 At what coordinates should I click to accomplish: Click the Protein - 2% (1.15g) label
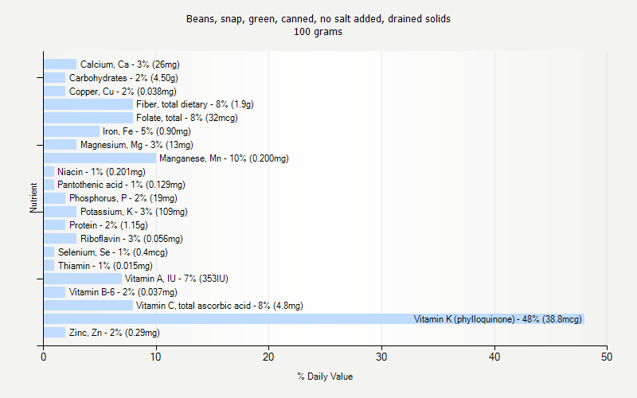pos(108,225)
